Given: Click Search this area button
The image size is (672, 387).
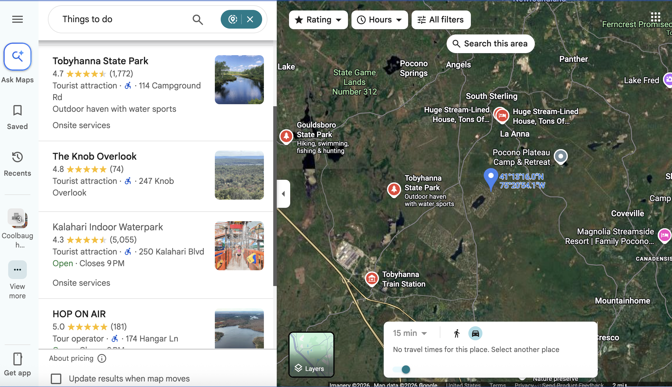Looking at the screenshot, I should 490,44.
